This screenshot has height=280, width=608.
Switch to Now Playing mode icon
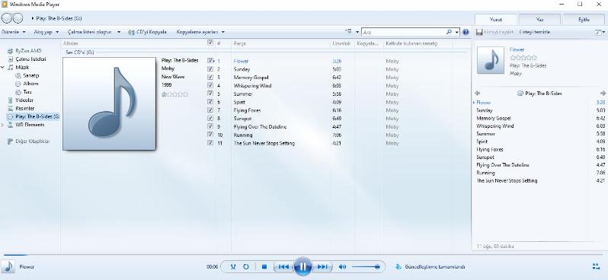pyautogui.click(x=597, y=266)
